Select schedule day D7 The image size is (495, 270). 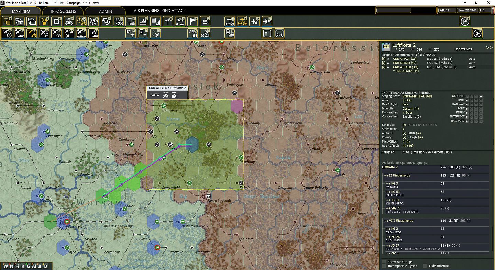(435, 125)
